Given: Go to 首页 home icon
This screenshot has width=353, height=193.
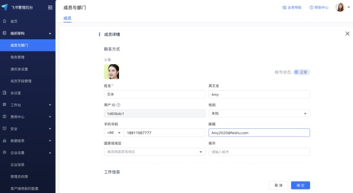Looking at the screenshot, I should click(5, 21).
